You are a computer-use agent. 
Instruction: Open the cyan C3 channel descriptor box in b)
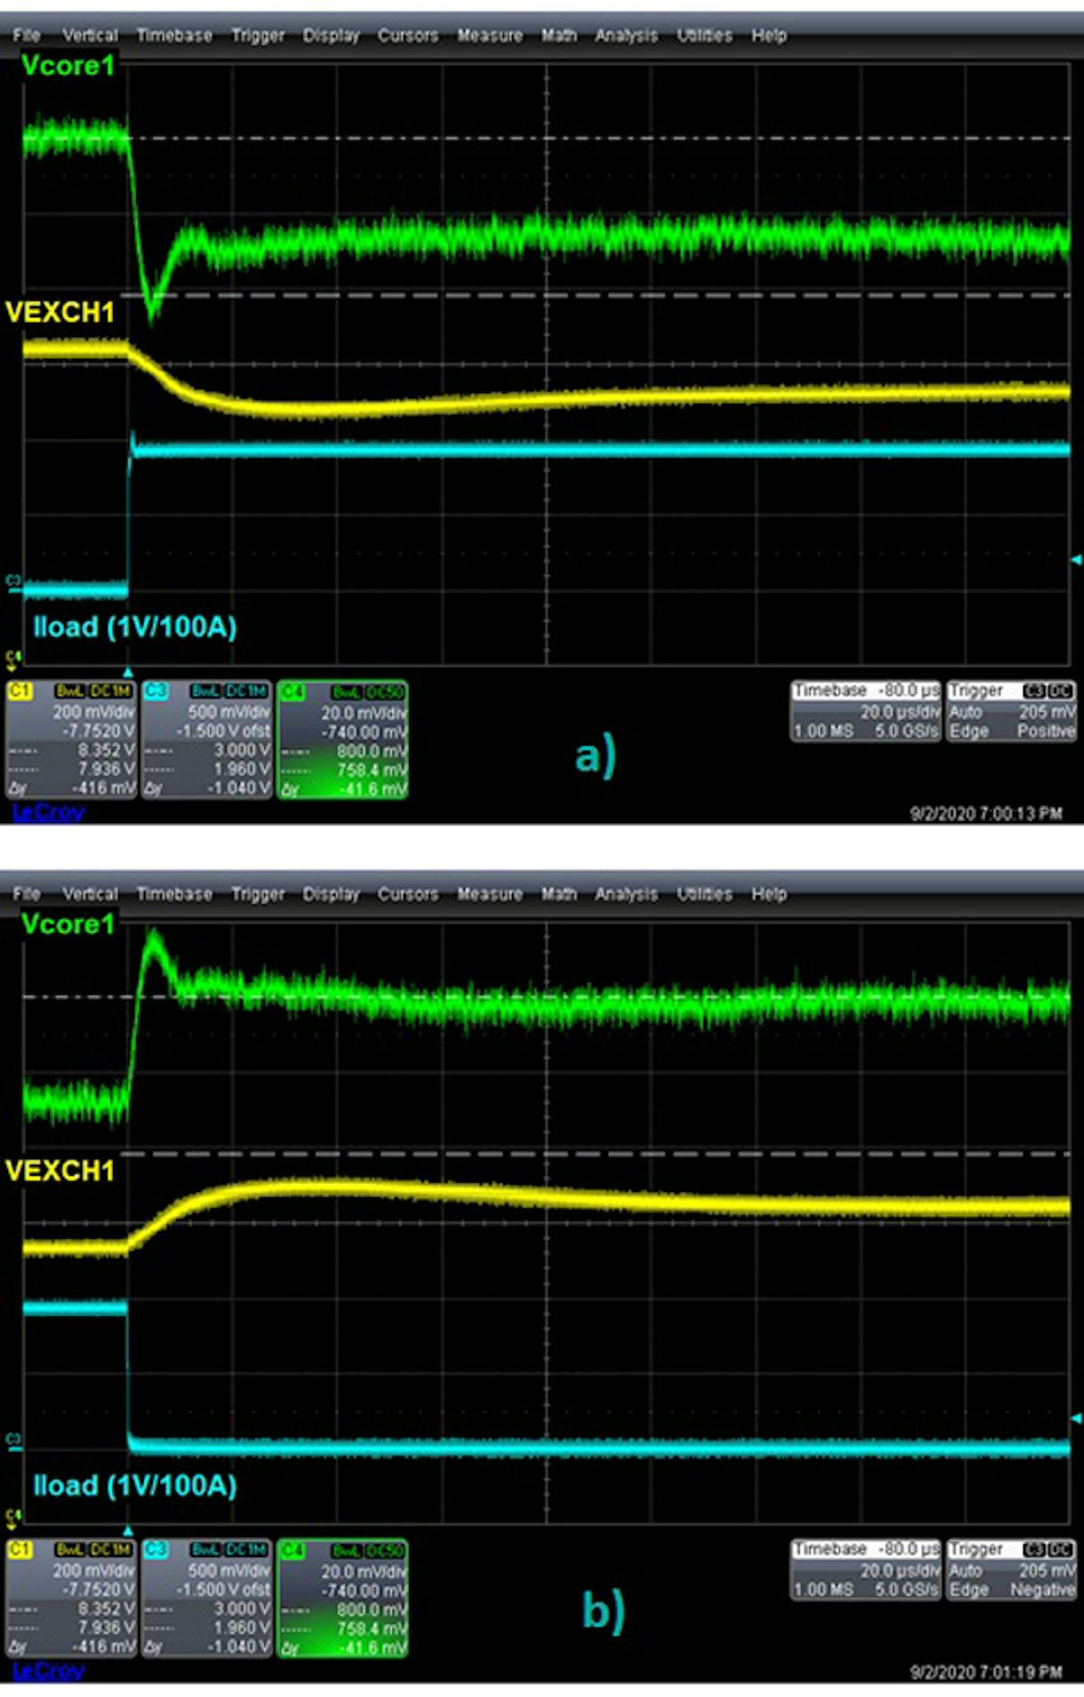(207, 1598)
